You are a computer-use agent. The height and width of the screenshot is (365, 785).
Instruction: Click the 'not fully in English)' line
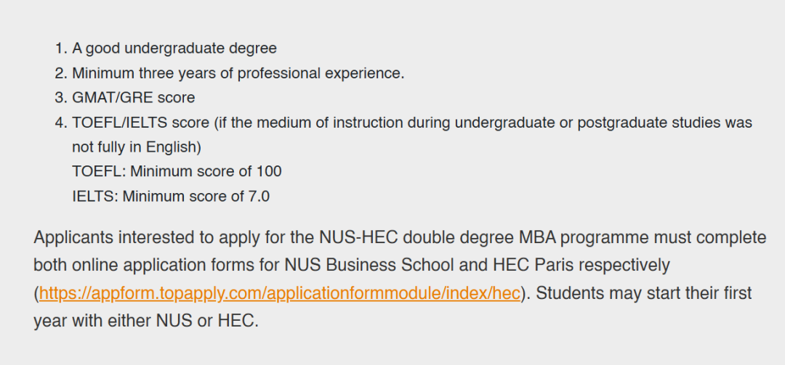(136, 147)
